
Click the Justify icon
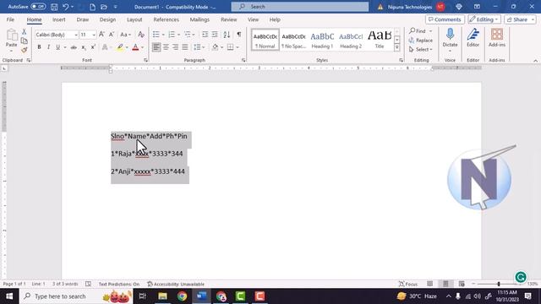(x=185, y=47)
